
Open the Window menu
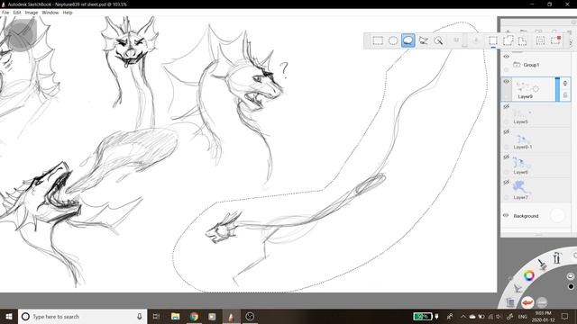point(50,13)
